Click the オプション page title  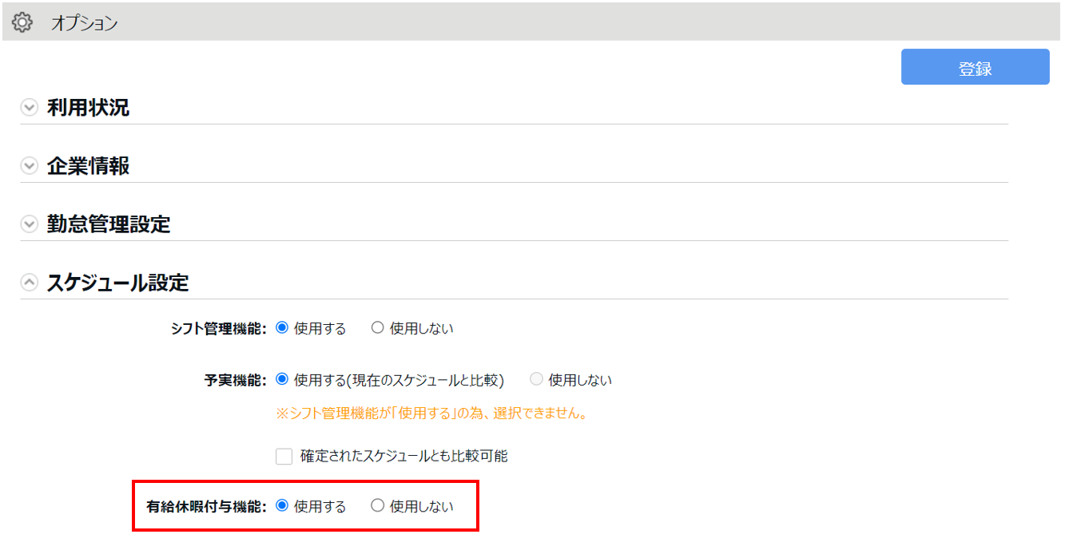(x=84, y=23)
